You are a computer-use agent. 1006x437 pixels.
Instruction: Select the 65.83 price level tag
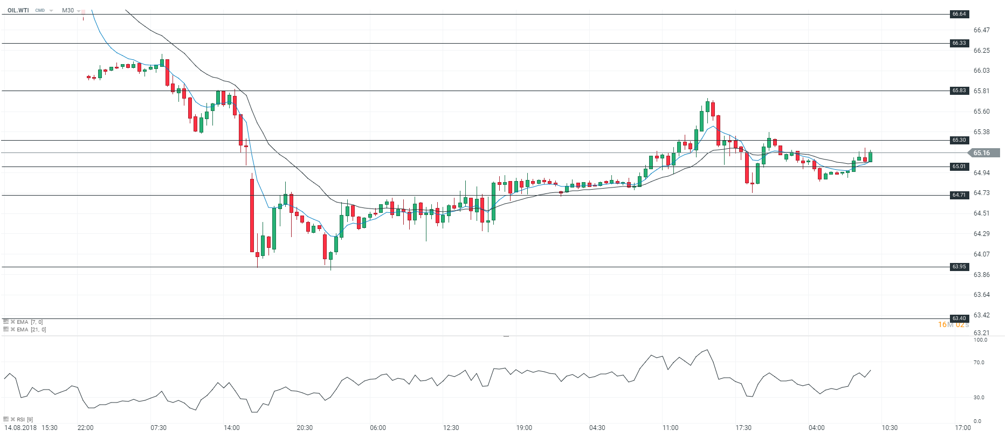pyautogui.click(x=959, y=91)
